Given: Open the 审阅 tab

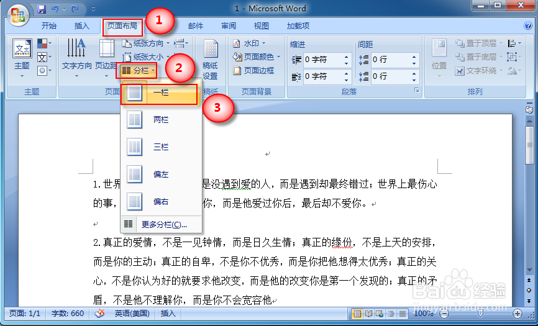Looking at the screenshot, I should (229, 25).
